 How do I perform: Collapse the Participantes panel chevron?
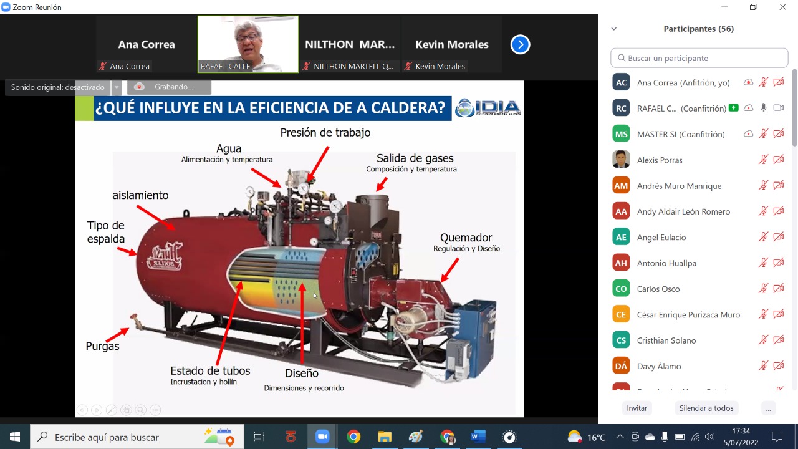(613, 29)
